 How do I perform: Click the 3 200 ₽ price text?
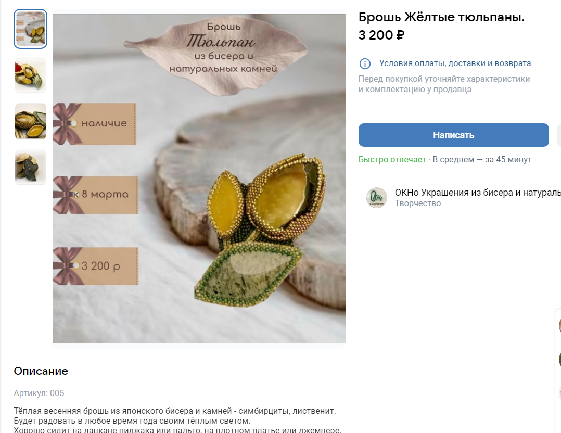pos(381,35)
